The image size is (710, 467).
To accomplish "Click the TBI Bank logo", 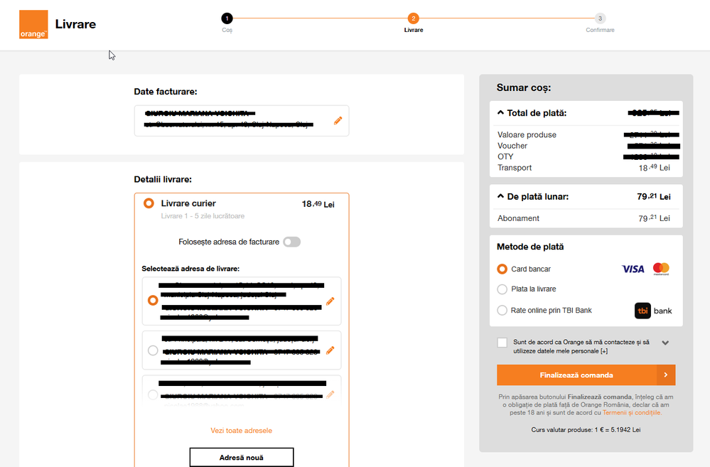I will pos(653,311).
